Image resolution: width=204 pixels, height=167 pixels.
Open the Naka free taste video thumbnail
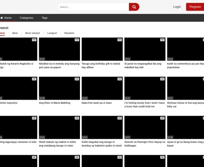(102, 88)
